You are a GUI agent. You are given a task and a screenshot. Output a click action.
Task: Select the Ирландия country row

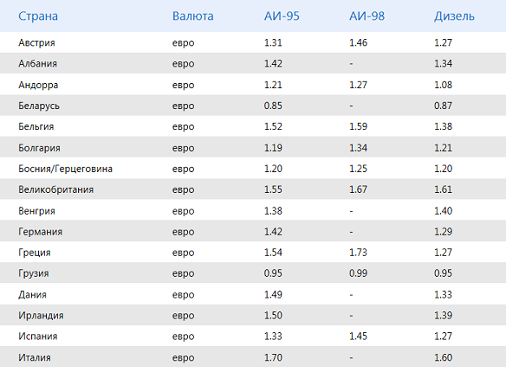[253, 315]
